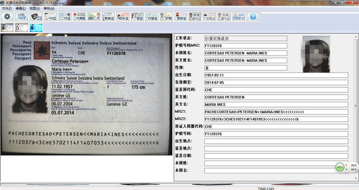Click the cropped portrait photo in results panel

coord(316,54)
